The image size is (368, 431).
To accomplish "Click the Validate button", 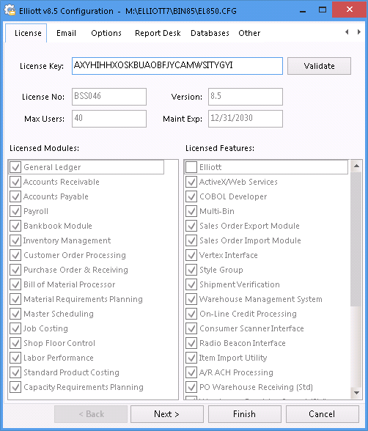I will [x=319, y=66].
